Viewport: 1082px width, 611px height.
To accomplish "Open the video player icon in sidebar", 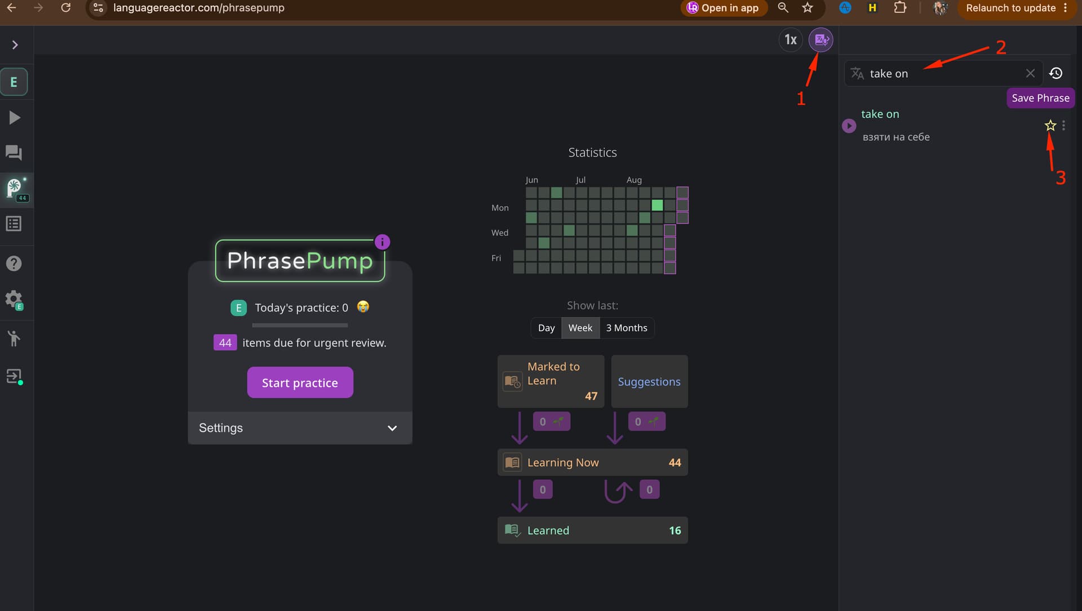I will pyautogui.click(x=15, y=118).
